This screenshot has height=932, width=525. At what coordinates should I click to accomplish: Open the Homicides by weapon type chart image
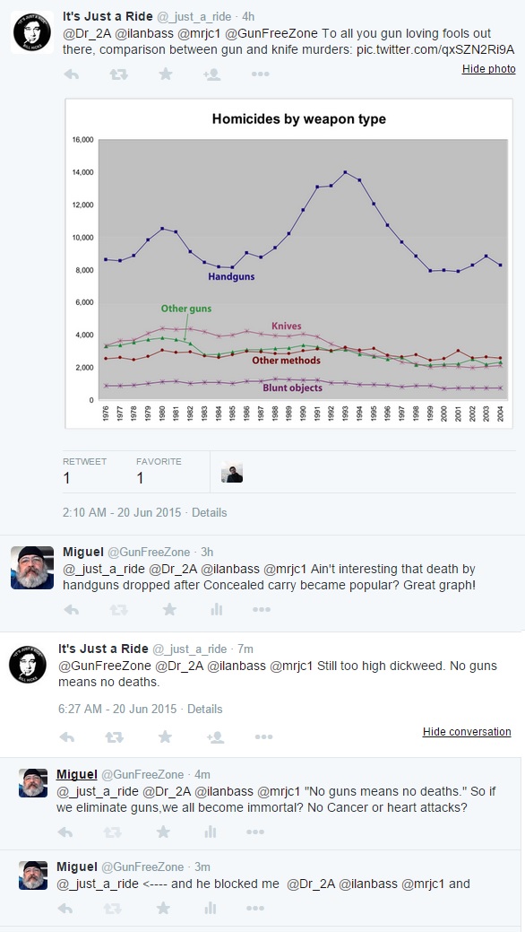click(x=288, y=264)
